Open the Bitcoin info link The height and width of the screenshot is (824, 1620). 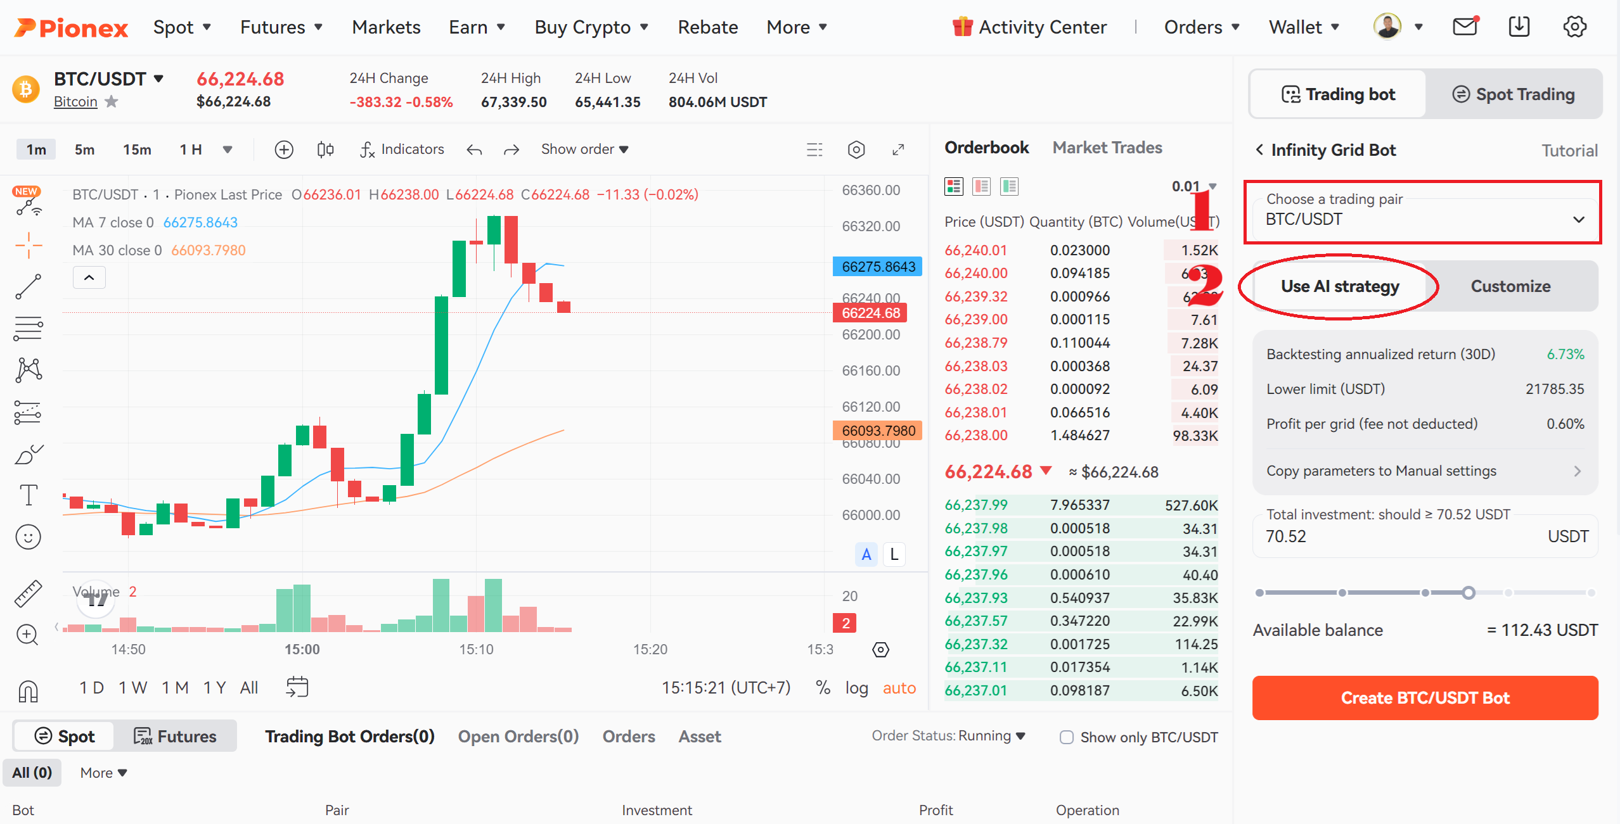point(75,102)
